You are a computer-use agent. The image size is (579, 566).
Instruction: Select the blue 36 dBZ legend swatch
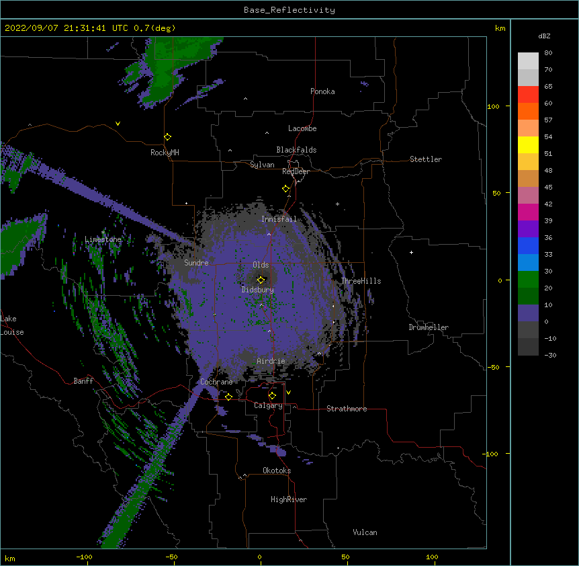click(528, 245)
